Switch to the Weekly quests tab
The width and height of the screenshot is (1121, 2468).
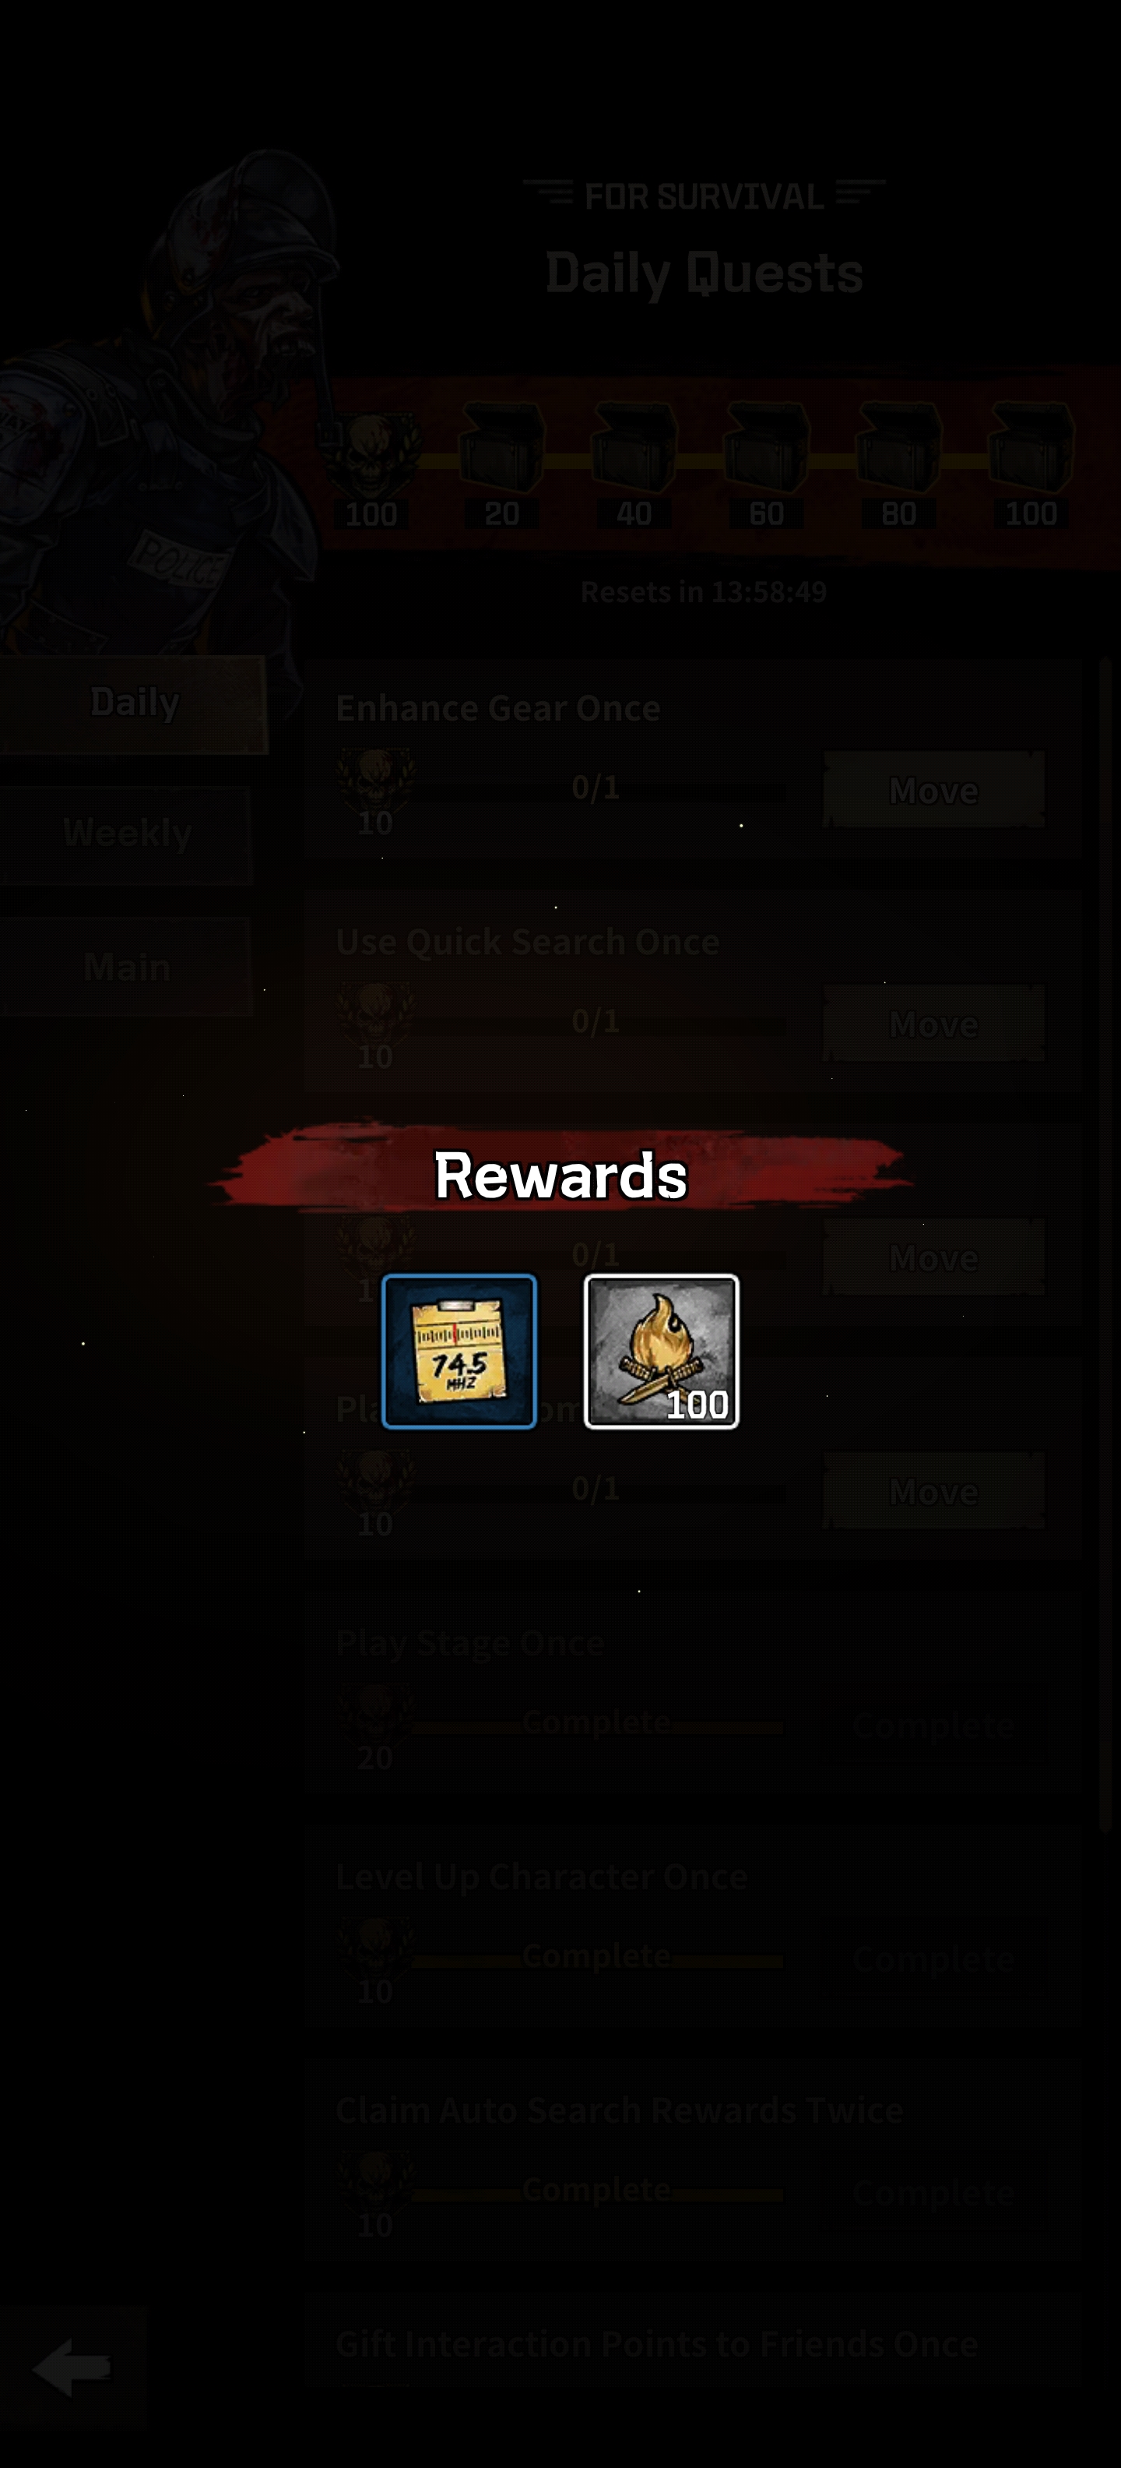126,834
